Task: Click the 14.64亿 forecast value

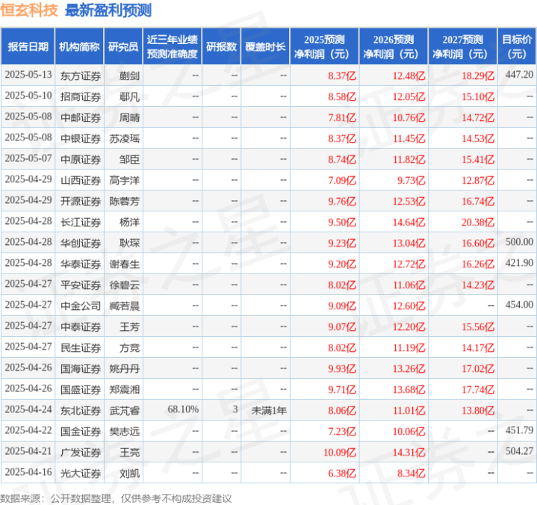Action: (409, 222)
